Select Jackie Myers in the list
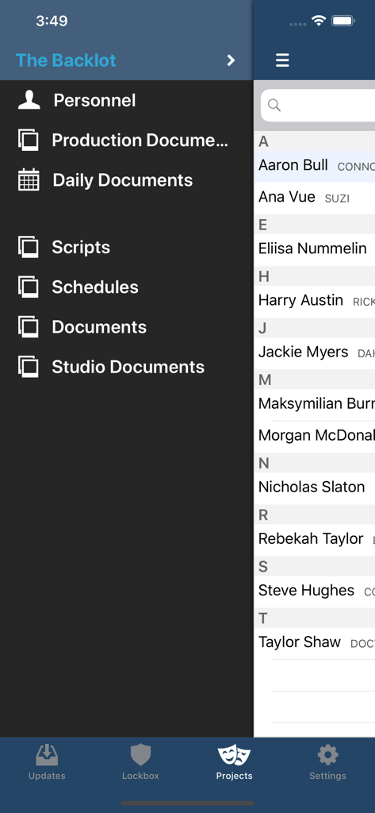Image resolution: width=375 pixels, height=813 pixels. (x=315, y=353)
